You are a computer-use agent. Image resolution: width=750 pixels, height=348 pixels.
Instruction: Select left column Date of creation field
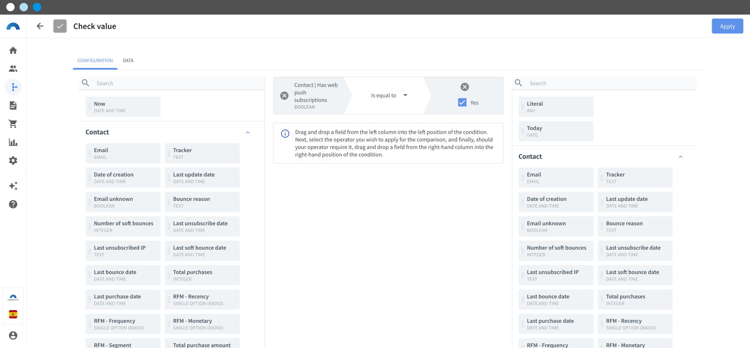click(x=123, y=178)
